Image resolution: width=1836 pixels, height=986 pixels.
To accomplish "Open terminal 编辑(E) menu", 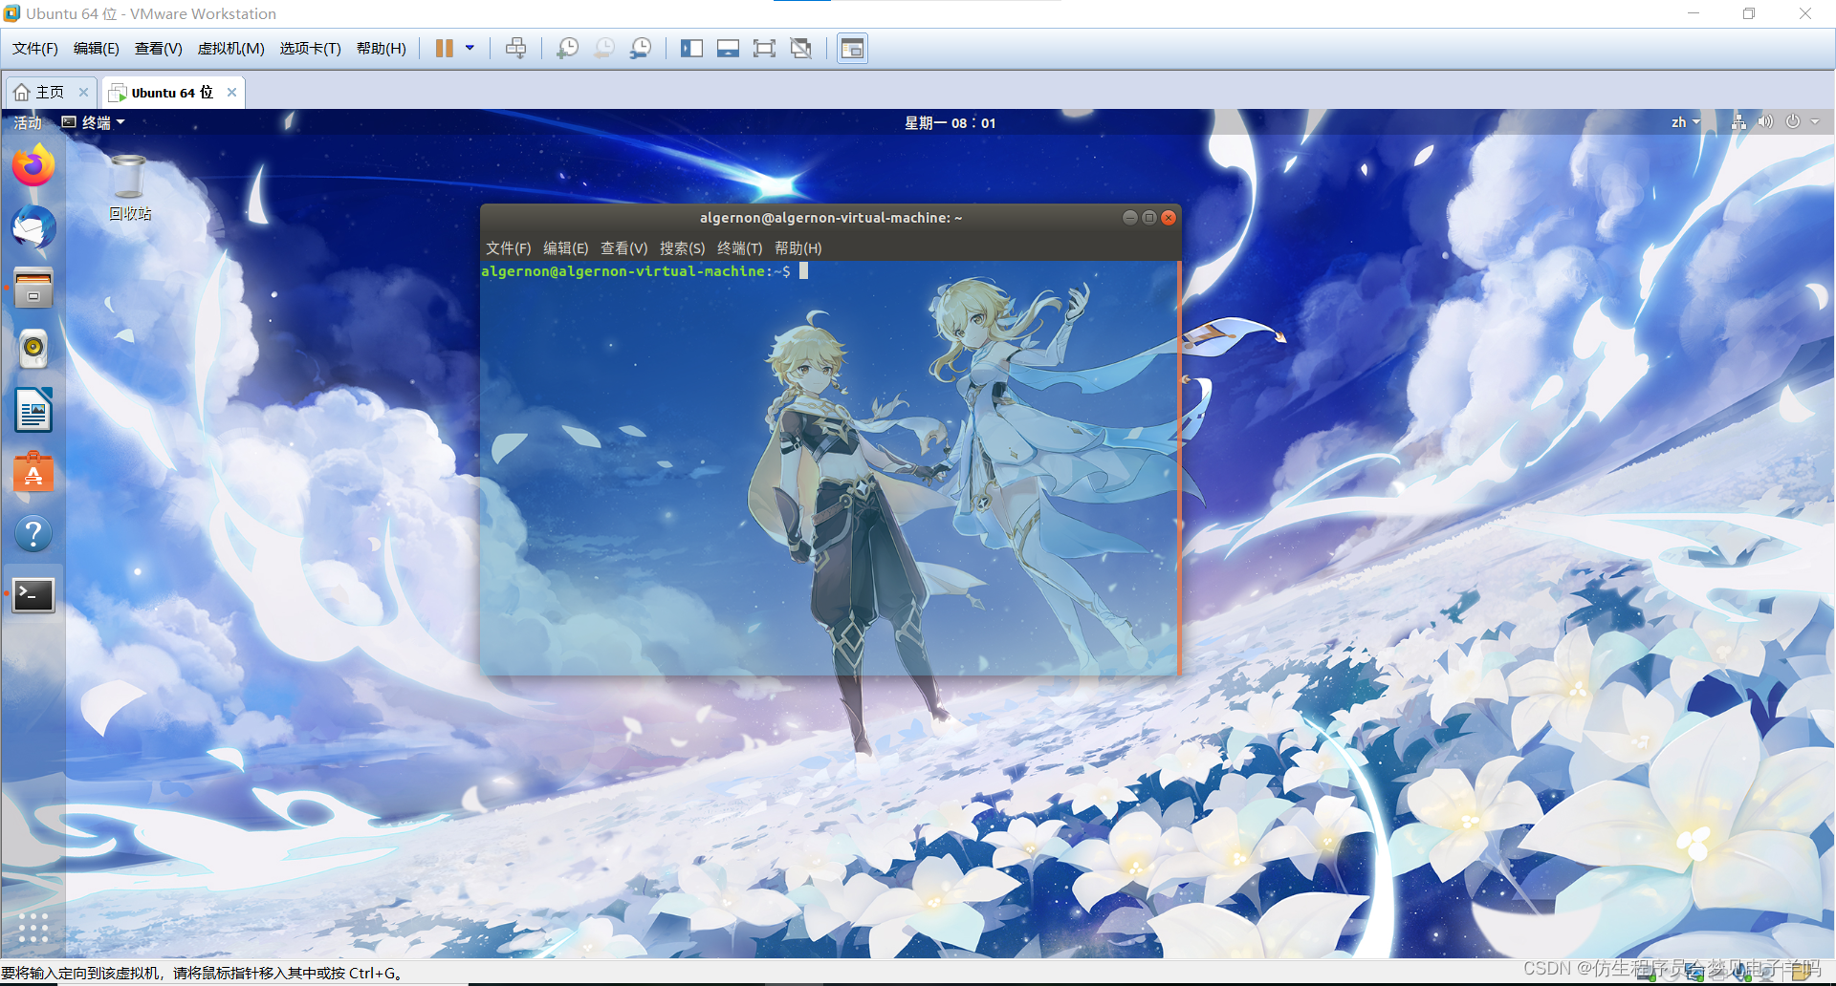I will (565, 248).
